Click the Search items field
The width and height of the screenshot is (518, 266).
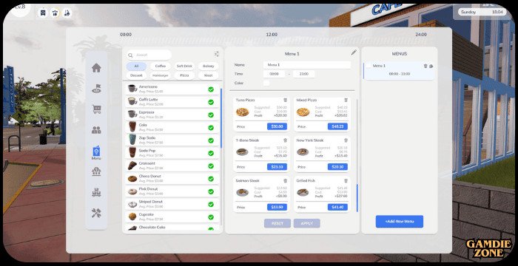coord(149,55)
